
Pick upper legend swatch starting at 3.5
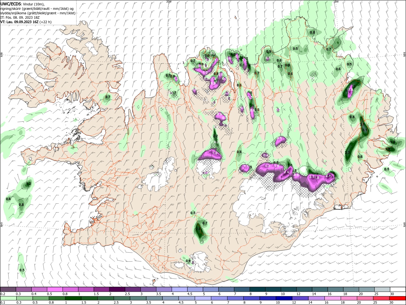click(x=163, y=289)
